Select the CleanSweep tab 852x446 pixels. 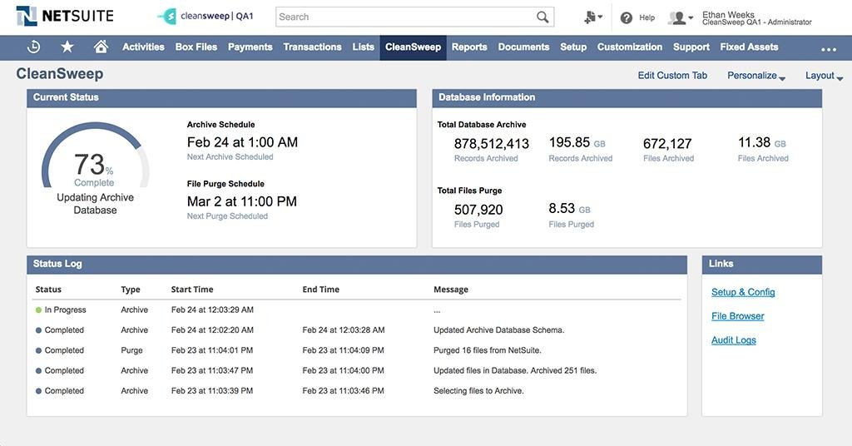[x=413, y=47]
